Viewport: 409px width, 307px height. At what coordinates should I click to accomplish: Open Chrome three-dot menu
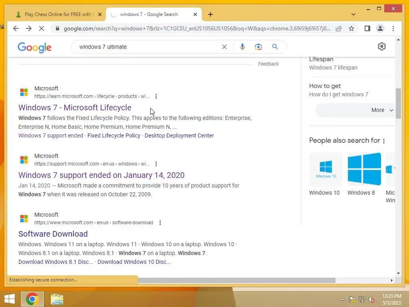393,28
